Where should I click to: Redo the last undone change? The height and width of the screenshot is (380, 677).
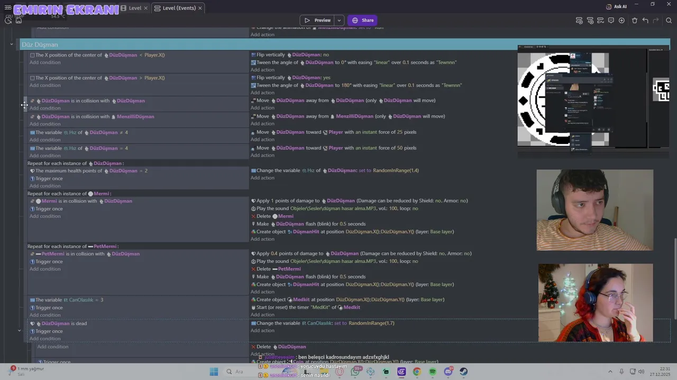click(x=656, y=21)
